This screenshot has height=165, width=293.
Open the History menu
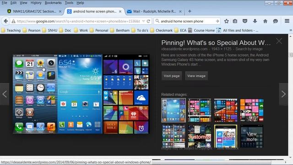click(36, 3)
